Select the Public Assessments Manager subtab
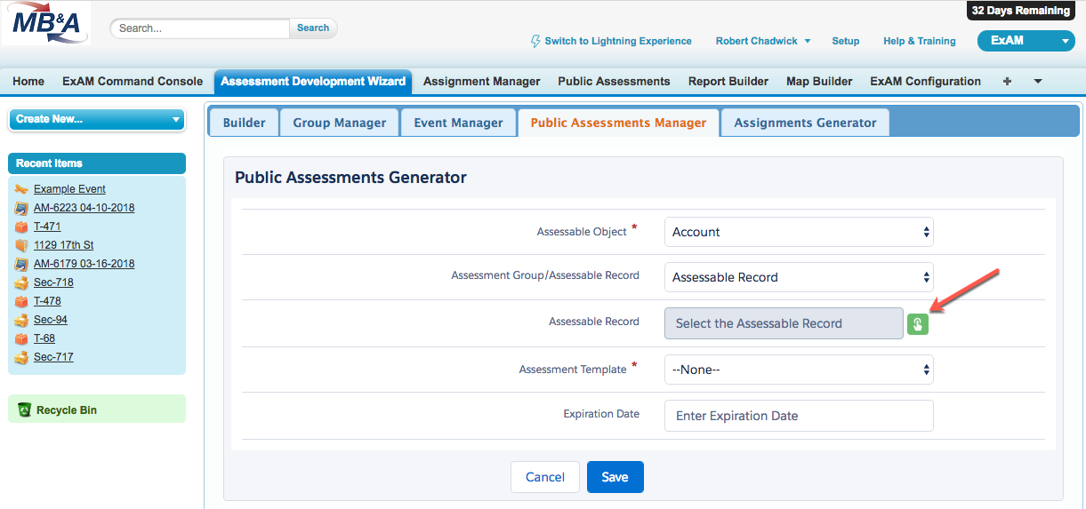Viewport: 1086px width, 509px height. click(x=618, y=123)
